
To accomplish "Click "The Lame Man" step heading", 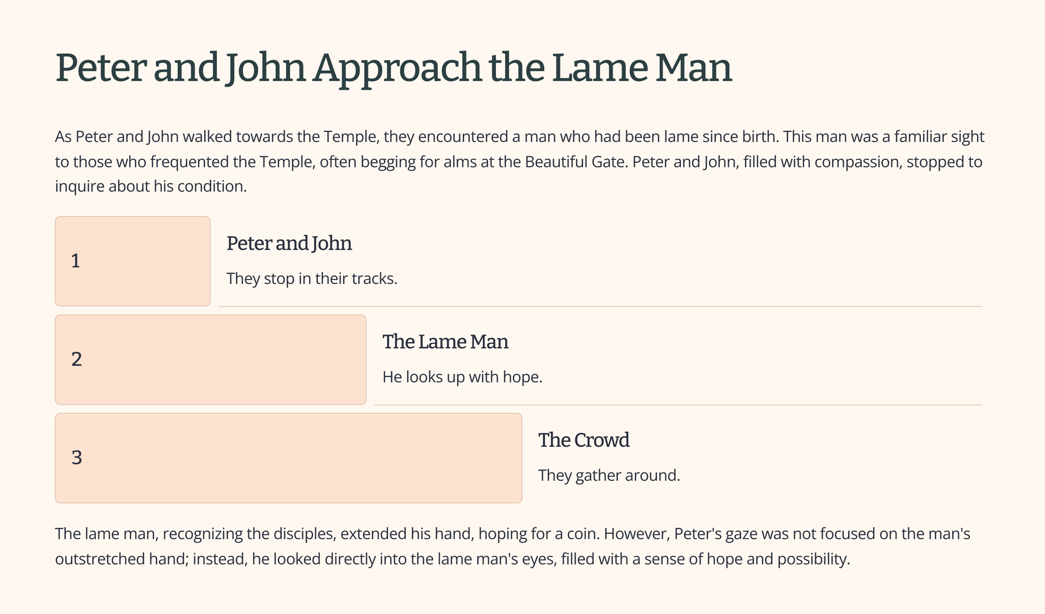I will click(445, 342).
